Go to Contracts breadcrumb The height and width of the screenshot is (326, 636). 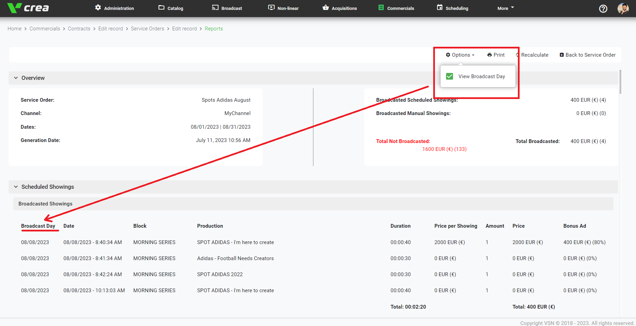tap(79, 29)
